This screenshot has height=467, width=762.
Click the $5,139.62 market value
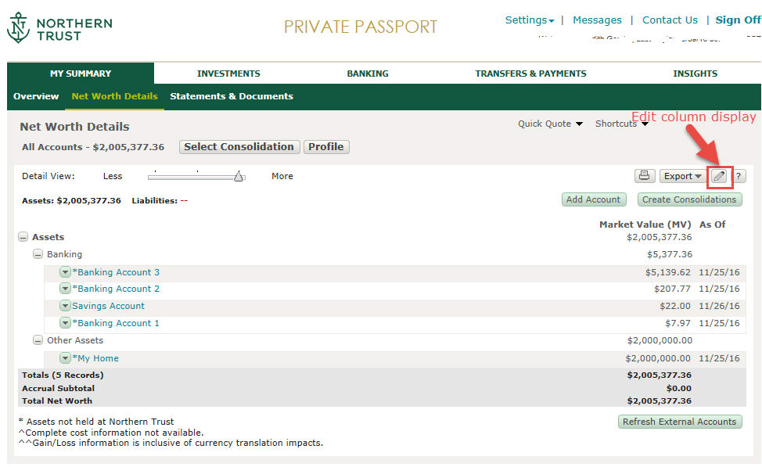[x=667, y=272]
